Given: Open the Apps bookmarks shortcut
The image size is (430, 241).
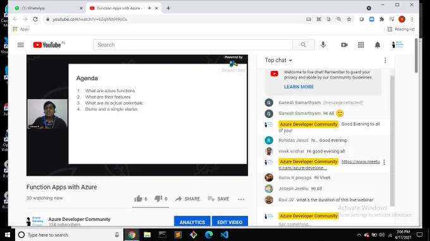Looking at the screenshot, I should [21, 29].
